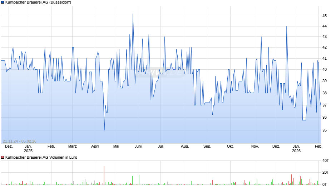The width and height of the screenshot is (336, 188).
Task: Click the 'Jan. 2026' month label
Action: tap(296, 149)
